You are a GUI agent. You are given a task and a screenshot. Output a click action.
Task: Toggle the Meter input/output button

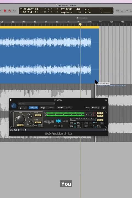click(x=71, y=123)
